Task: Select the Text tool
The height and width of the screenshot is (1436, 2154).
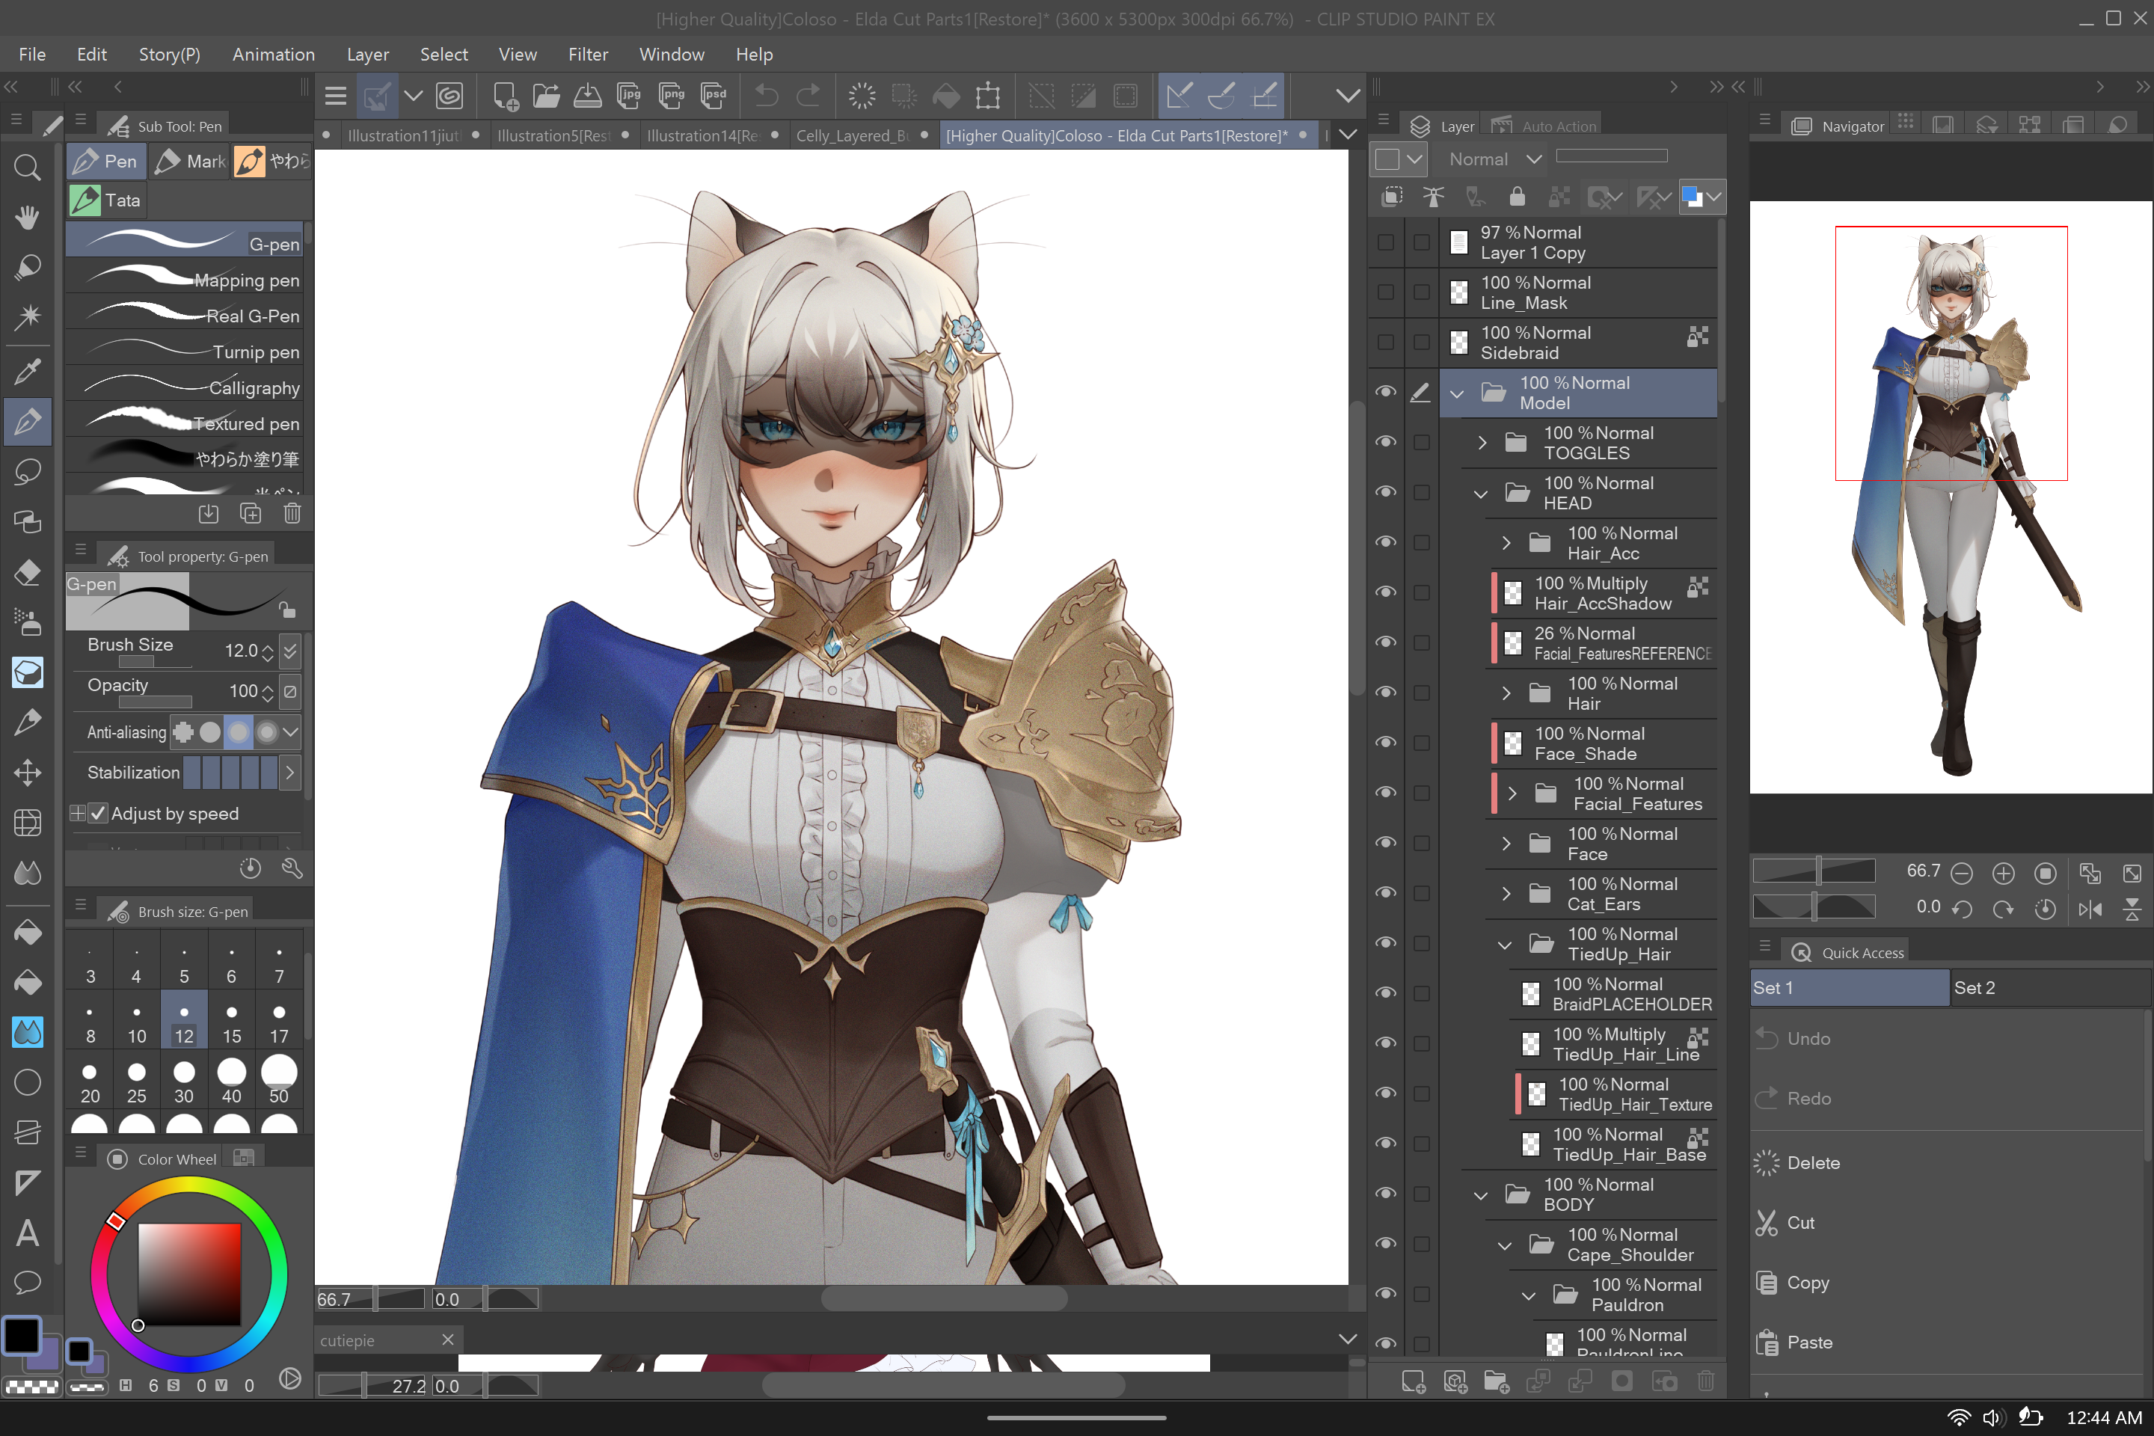Action: pos(28,1233)
